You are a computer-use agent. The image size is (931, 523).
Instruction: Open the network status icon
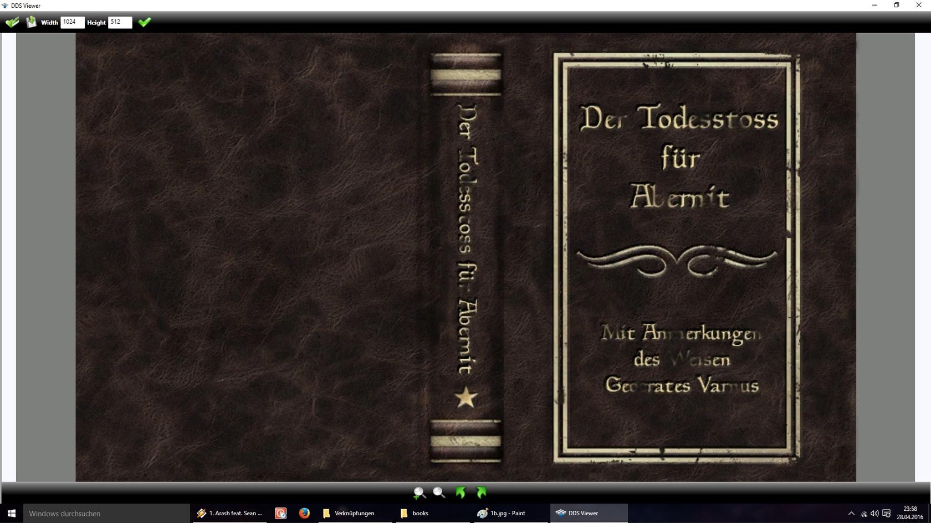[x=863, y=514]
